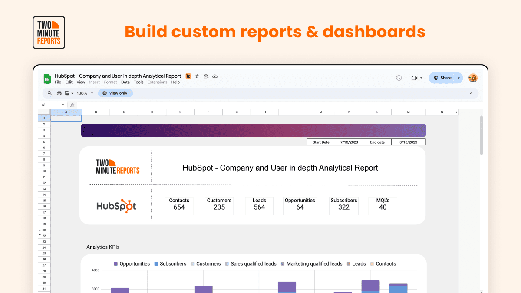Open the Tools menu
521x293 pixels.
(138, 82)
